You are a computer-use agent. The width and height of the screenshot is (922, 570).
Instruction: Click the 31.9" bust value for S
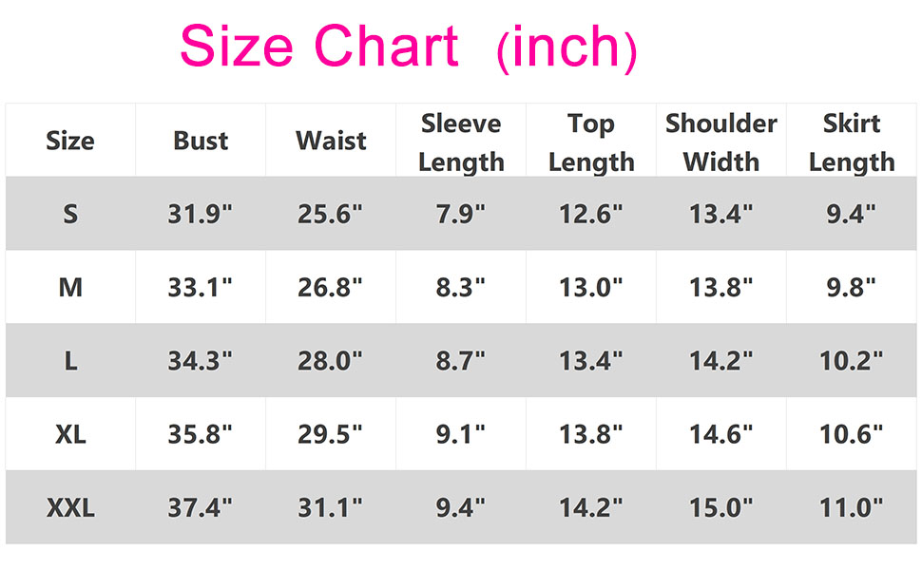click(200, 214)
